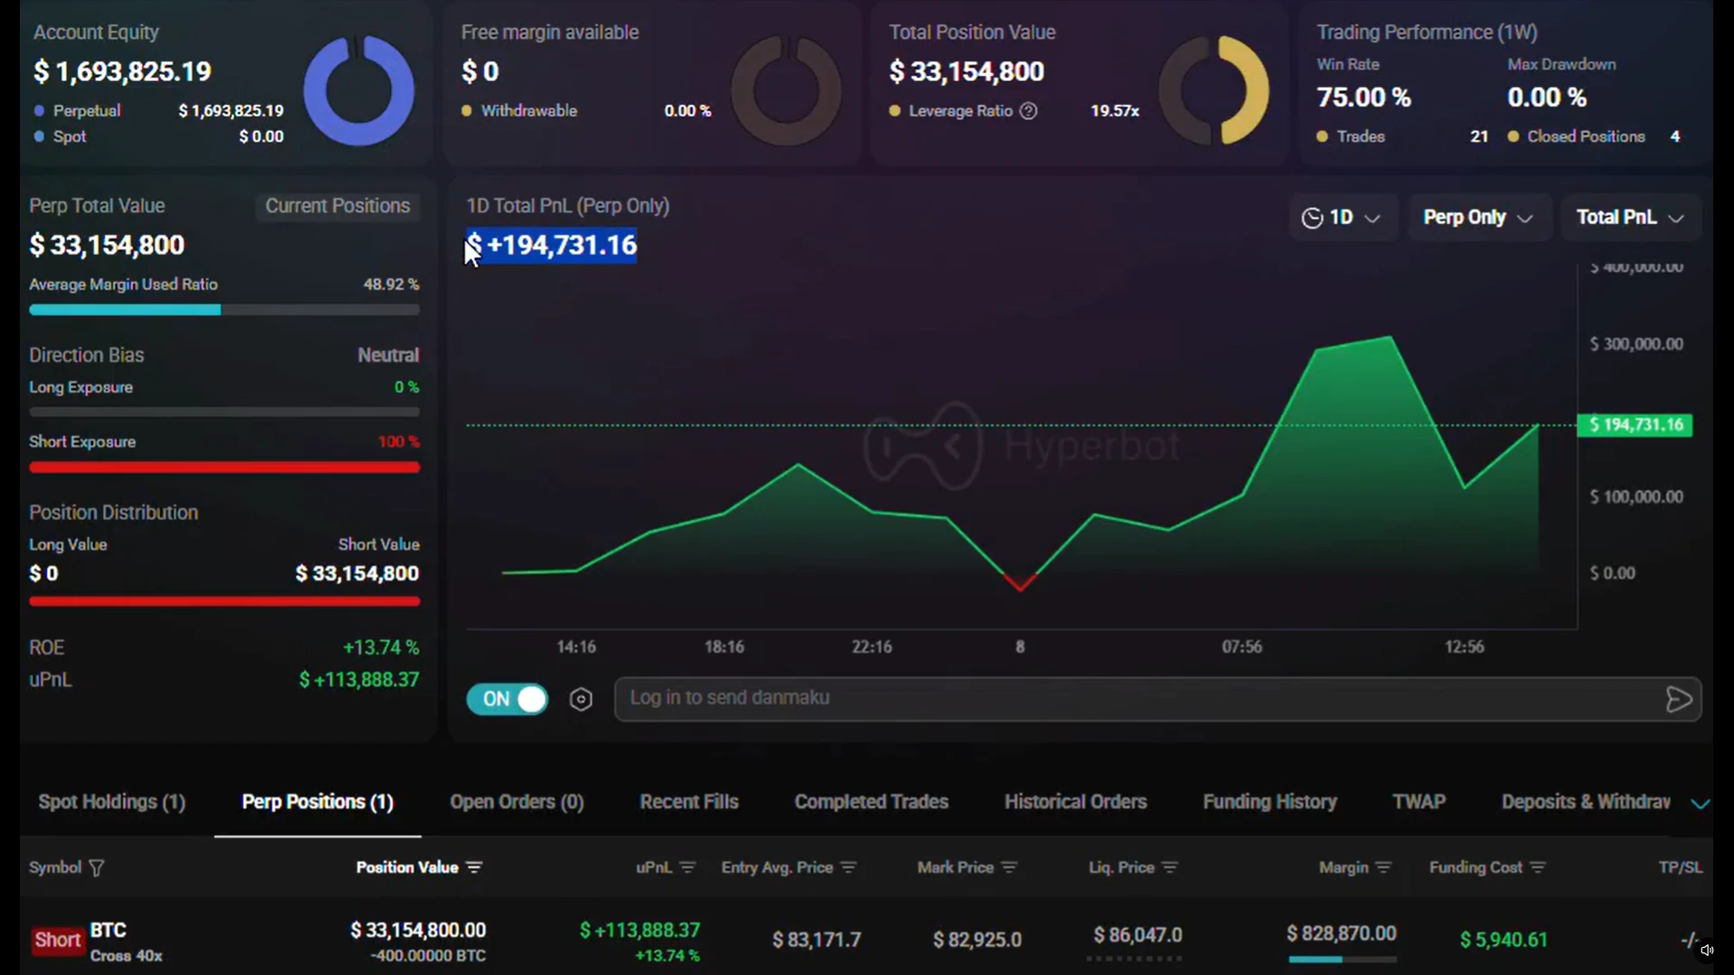Click the uPnL value +113,888.37 in summary
Screen dimensions: 1734x975
(359, 681)
